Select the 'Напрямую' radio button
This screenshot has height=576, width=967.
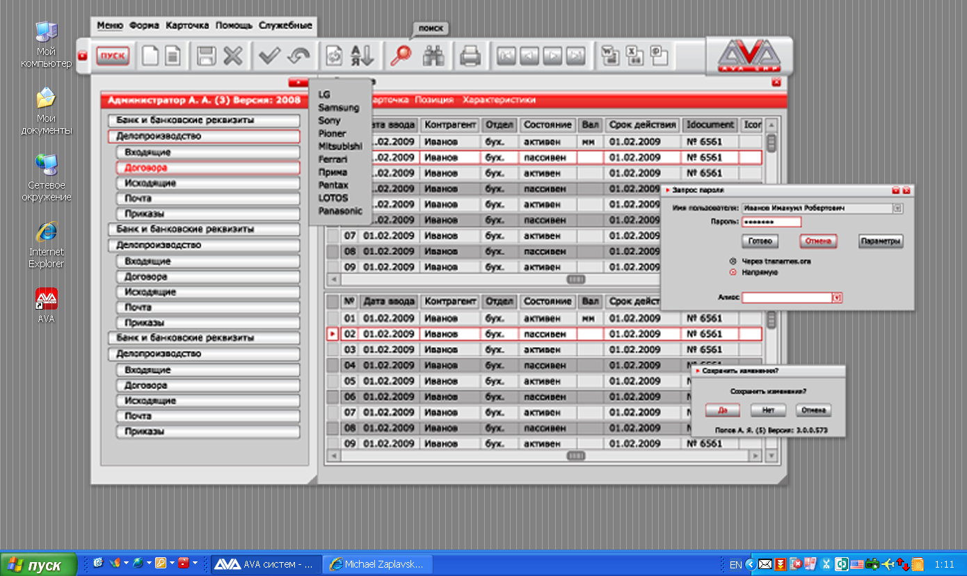733,272
